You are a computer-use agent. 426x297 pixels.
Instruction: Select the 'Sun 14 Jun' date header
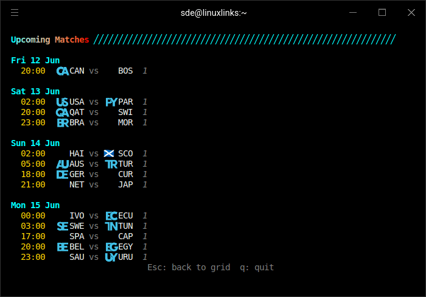click(35, 143)
